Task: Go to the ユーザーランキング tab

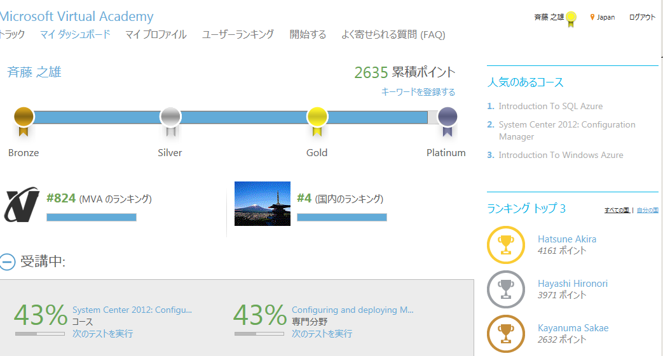Action: tap(238, 34)
